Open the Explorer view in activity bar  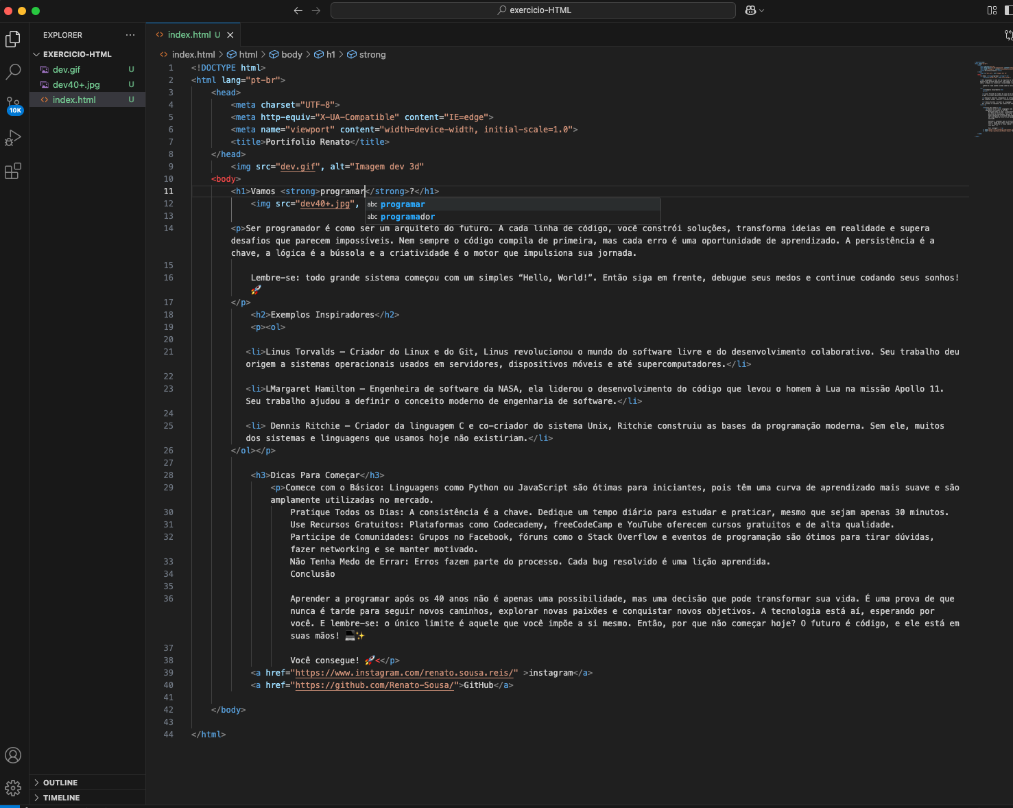(x=13, y=39)
